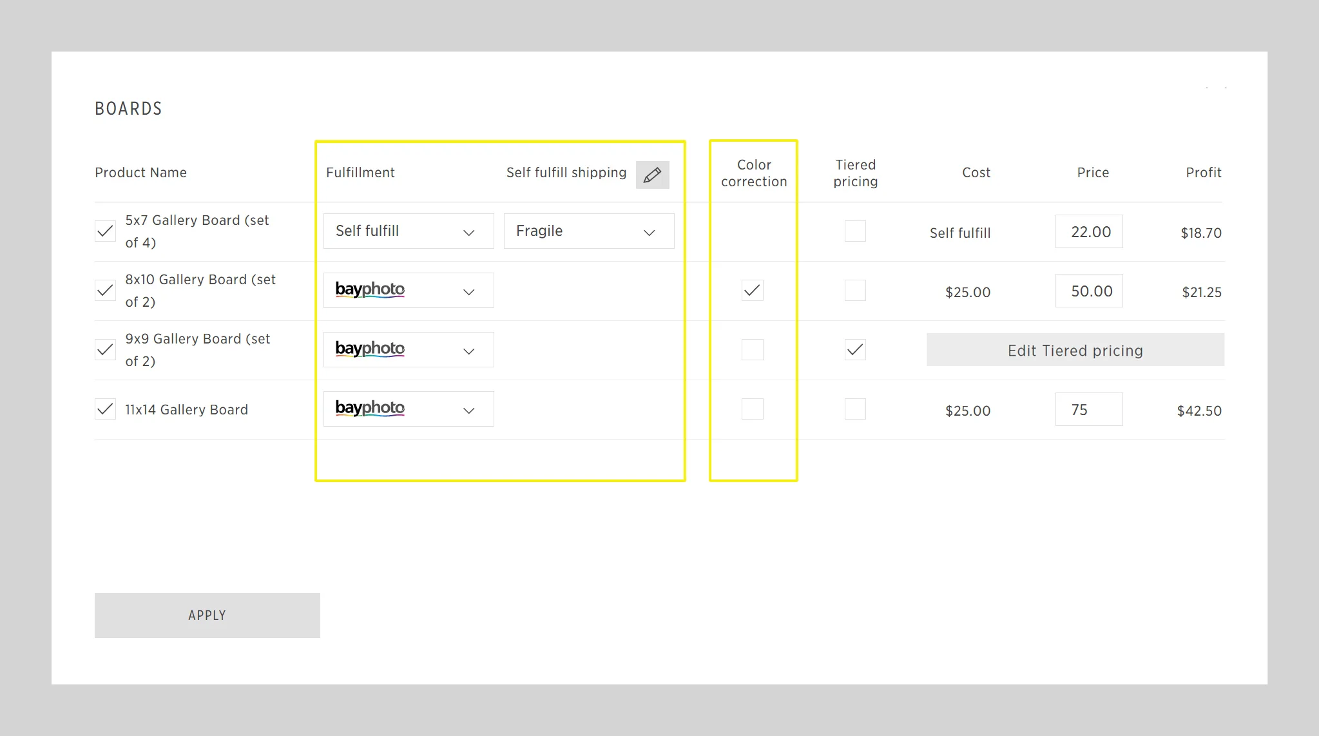Click the 50.00 price field
1319x736 pixels.
point(1089,291)
